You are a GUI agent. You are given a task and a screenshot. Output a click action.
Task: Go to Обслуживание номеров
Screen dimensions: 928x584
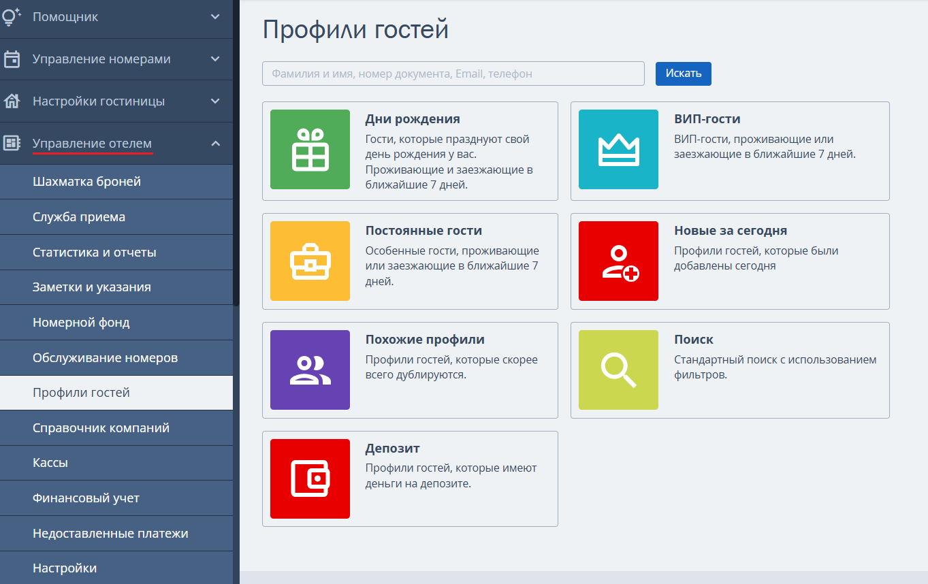click(x=116, y=358)
